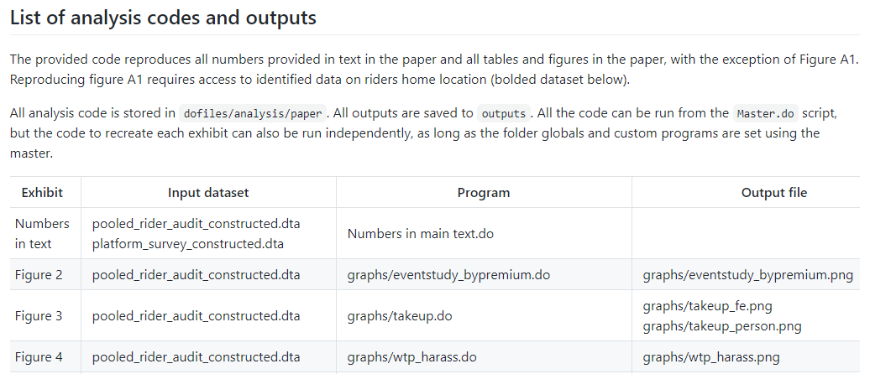Click graphs/takeup_person.png output text
870x374 pixels.
click(x=722, y=326)
